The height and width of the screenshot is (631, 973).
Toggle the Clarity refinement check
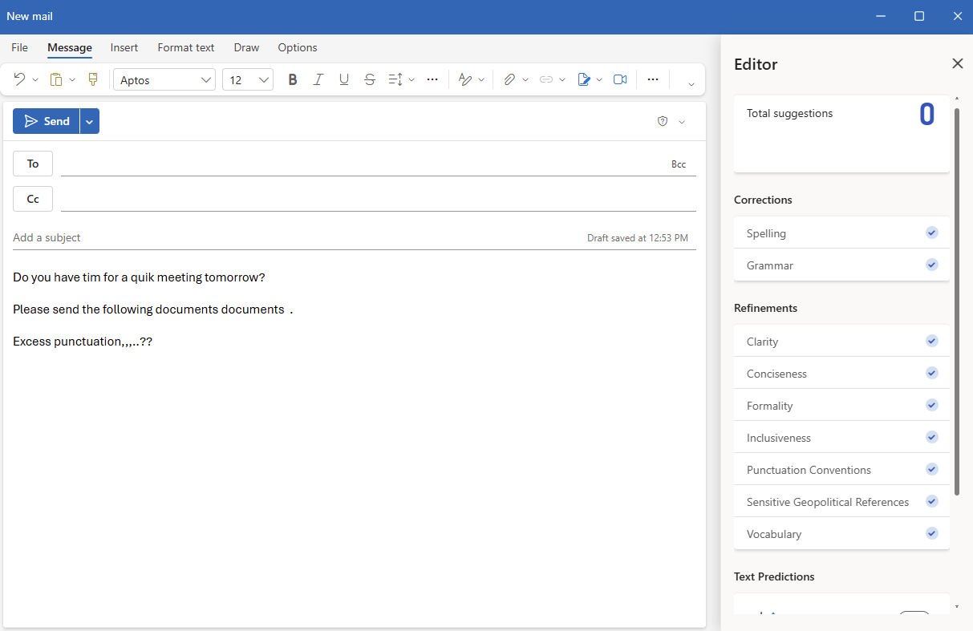931,341
